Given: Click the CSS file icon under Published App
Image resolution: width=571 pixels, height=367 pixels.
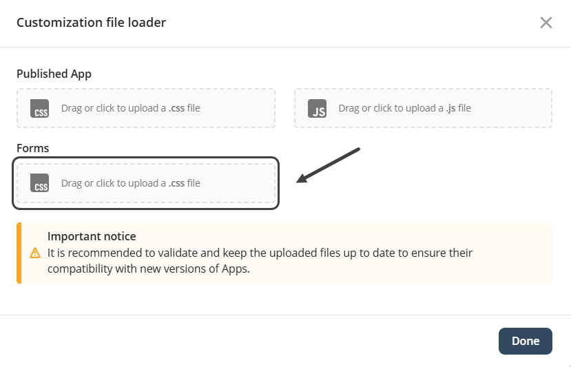Looking at the screenshot, I should pos(40,109).
